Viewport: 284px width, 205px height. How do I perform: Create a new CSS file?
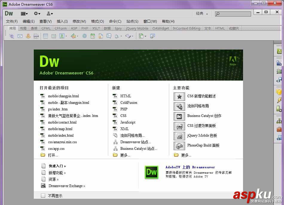pyautogui.click(x=123, y=116)
